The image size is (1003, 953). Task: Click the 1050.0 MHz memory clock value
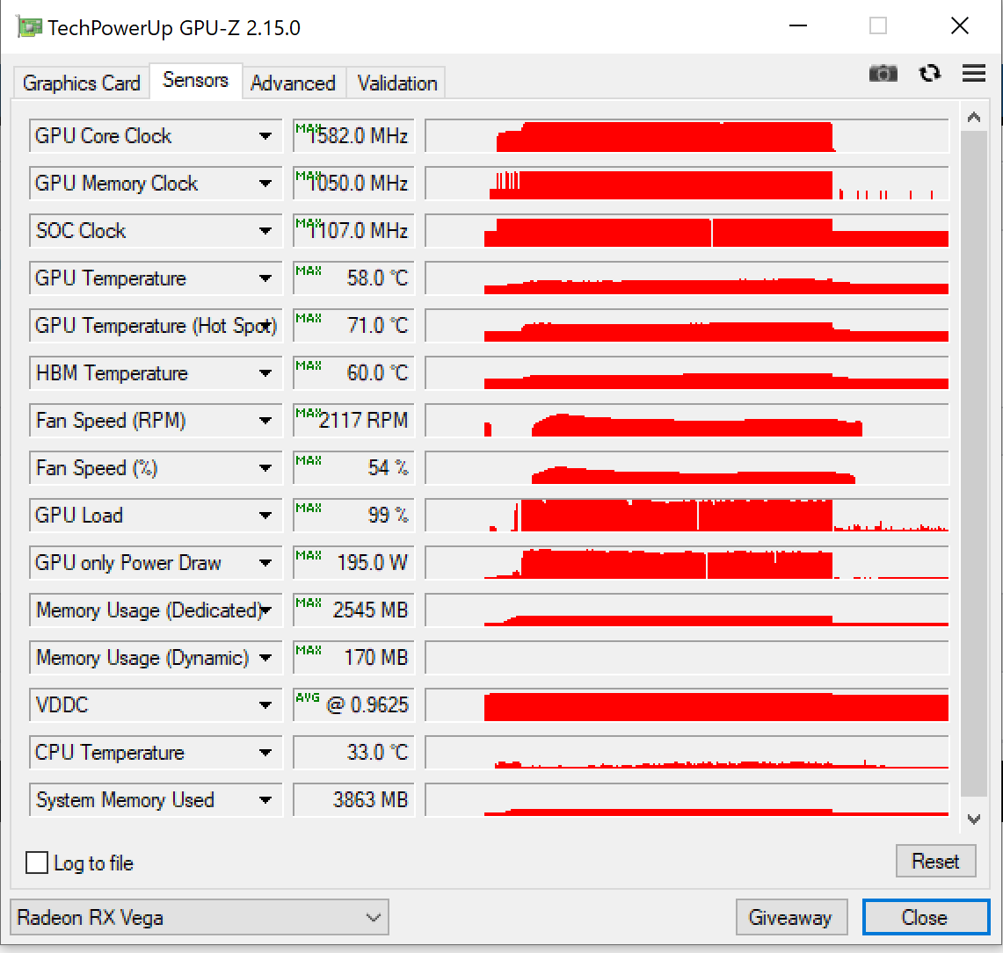[353, 184]
